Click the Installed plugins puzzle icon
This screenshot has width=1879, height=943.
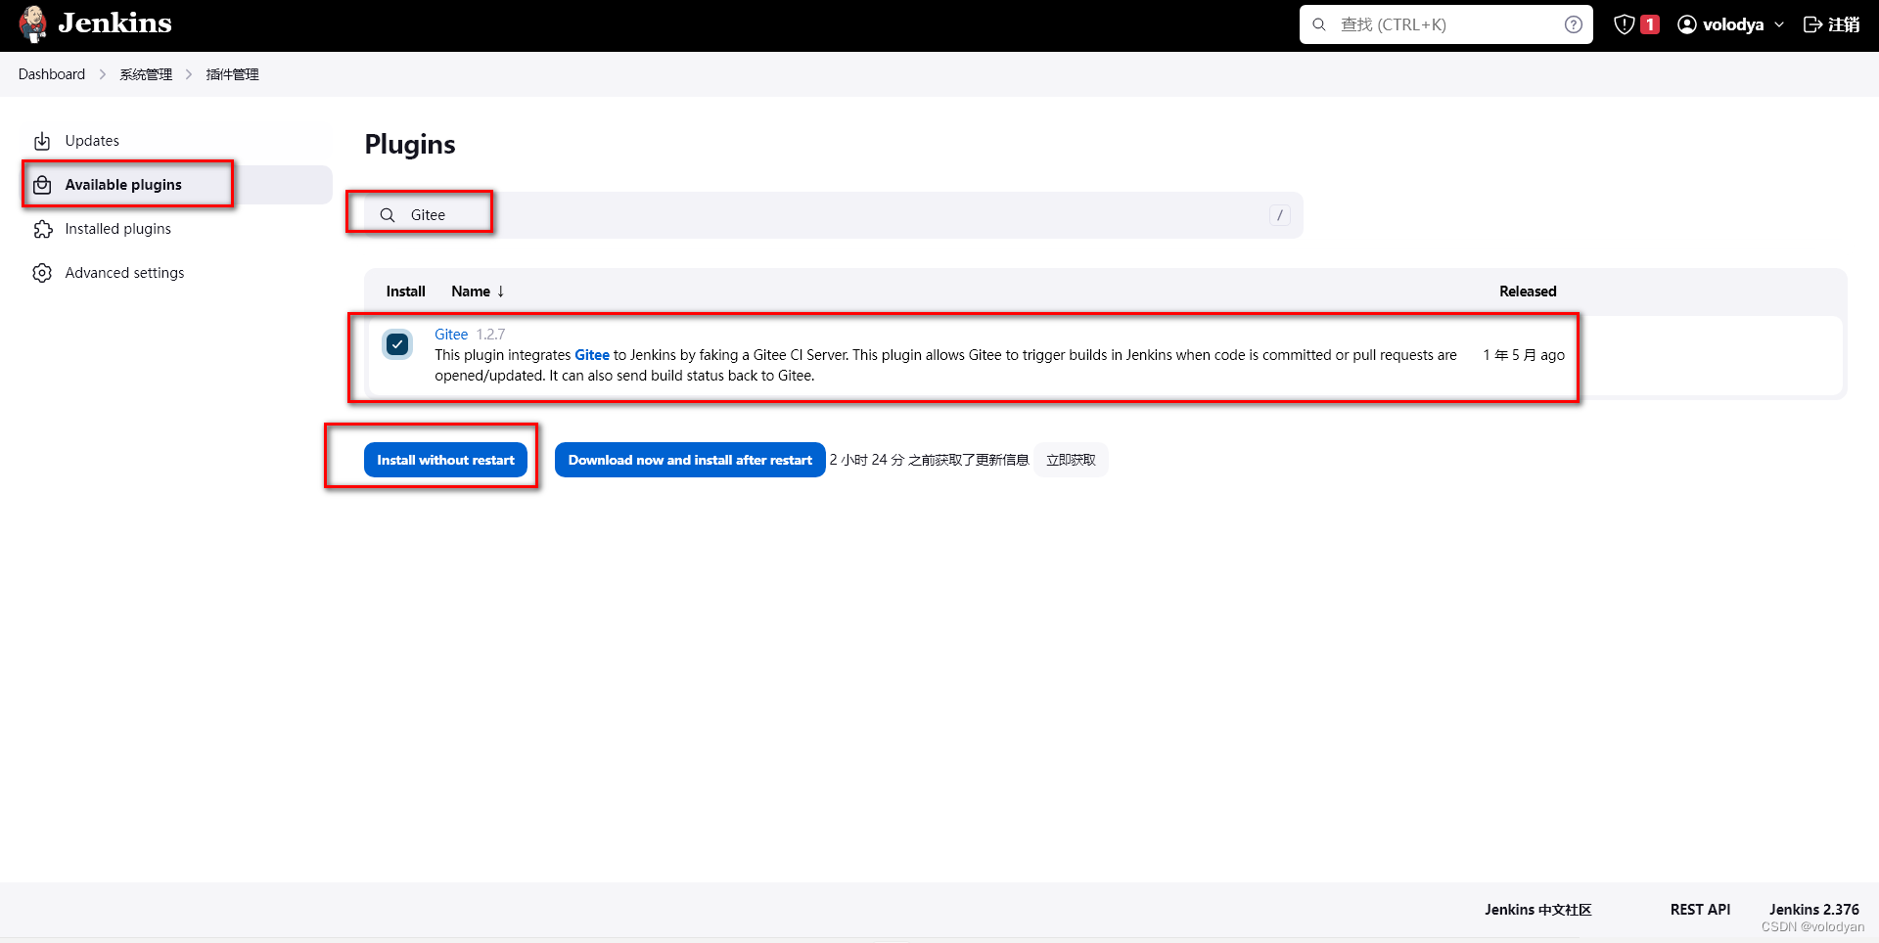point(42,229)
